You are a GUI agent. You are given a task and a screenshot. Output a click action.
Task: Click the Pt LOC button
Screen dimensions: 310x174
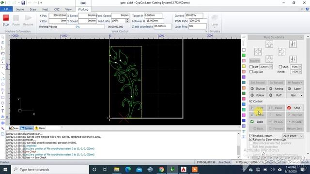coord(276,122)
